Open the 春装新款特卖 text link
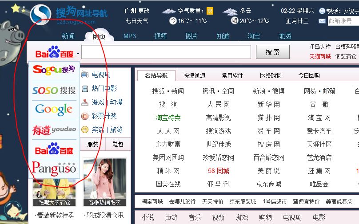The width and height of the screenshot is (359, 224). click(x=55, y=215)
